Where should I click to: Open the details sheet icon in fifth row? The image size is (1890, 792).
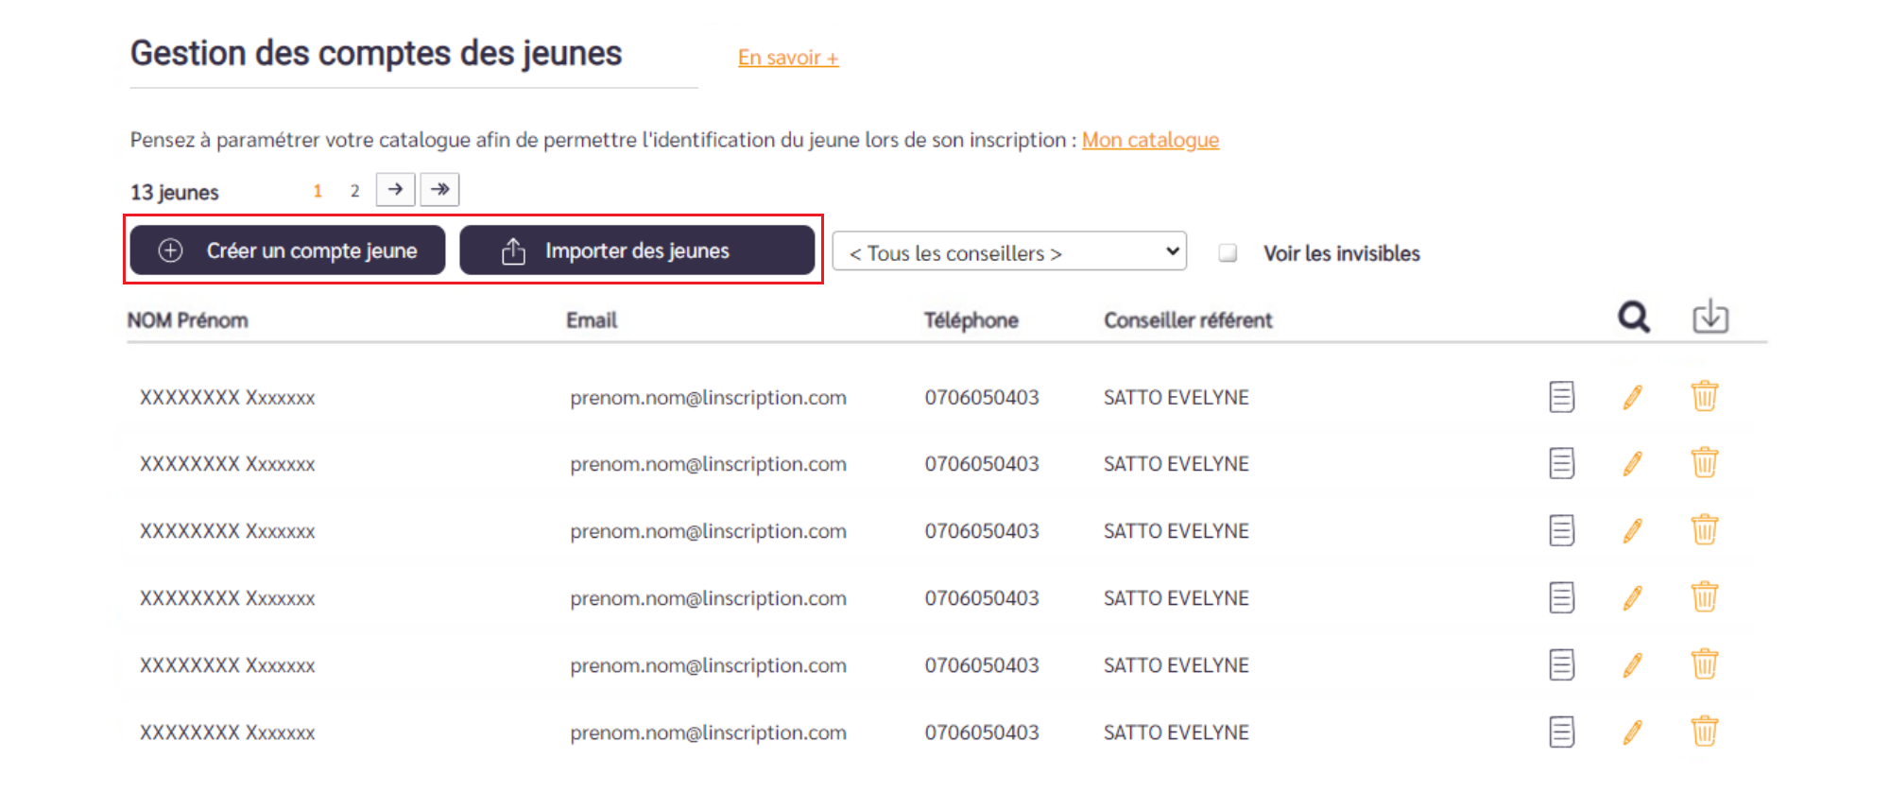click(1561, 664)
